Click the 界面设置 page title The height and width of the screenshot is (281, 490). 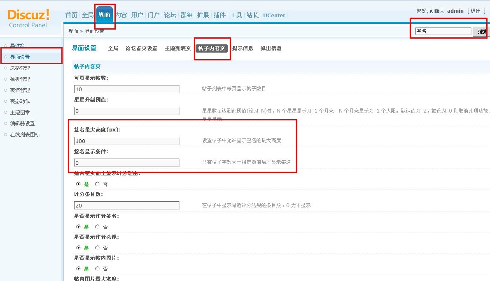84,48
